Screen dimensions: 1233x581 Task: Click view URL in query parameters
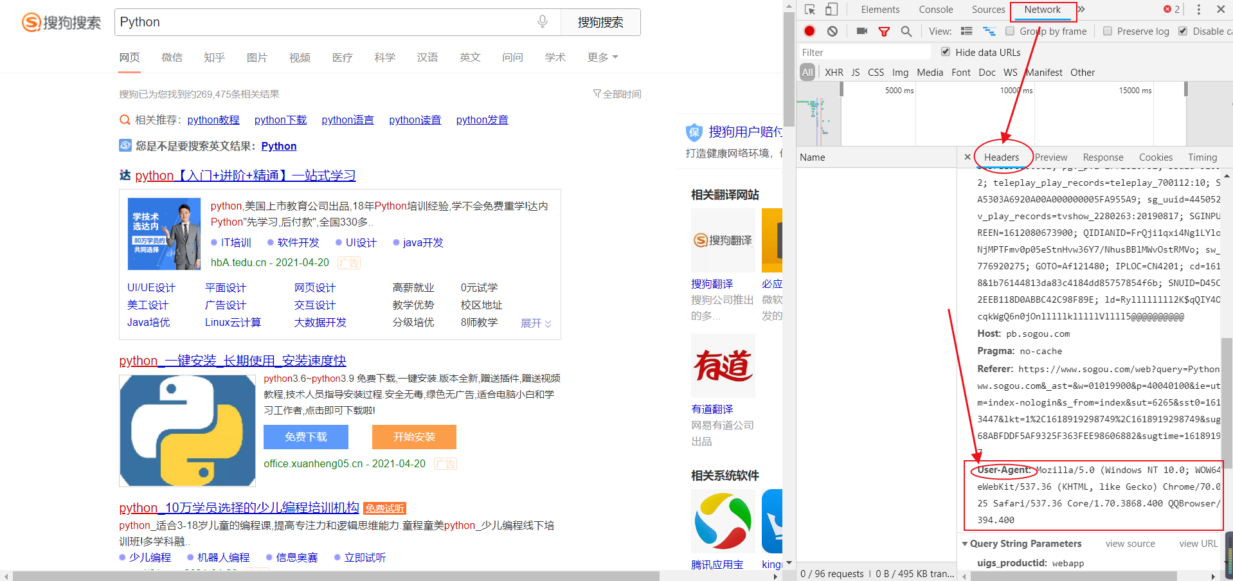click(1198, 544)
